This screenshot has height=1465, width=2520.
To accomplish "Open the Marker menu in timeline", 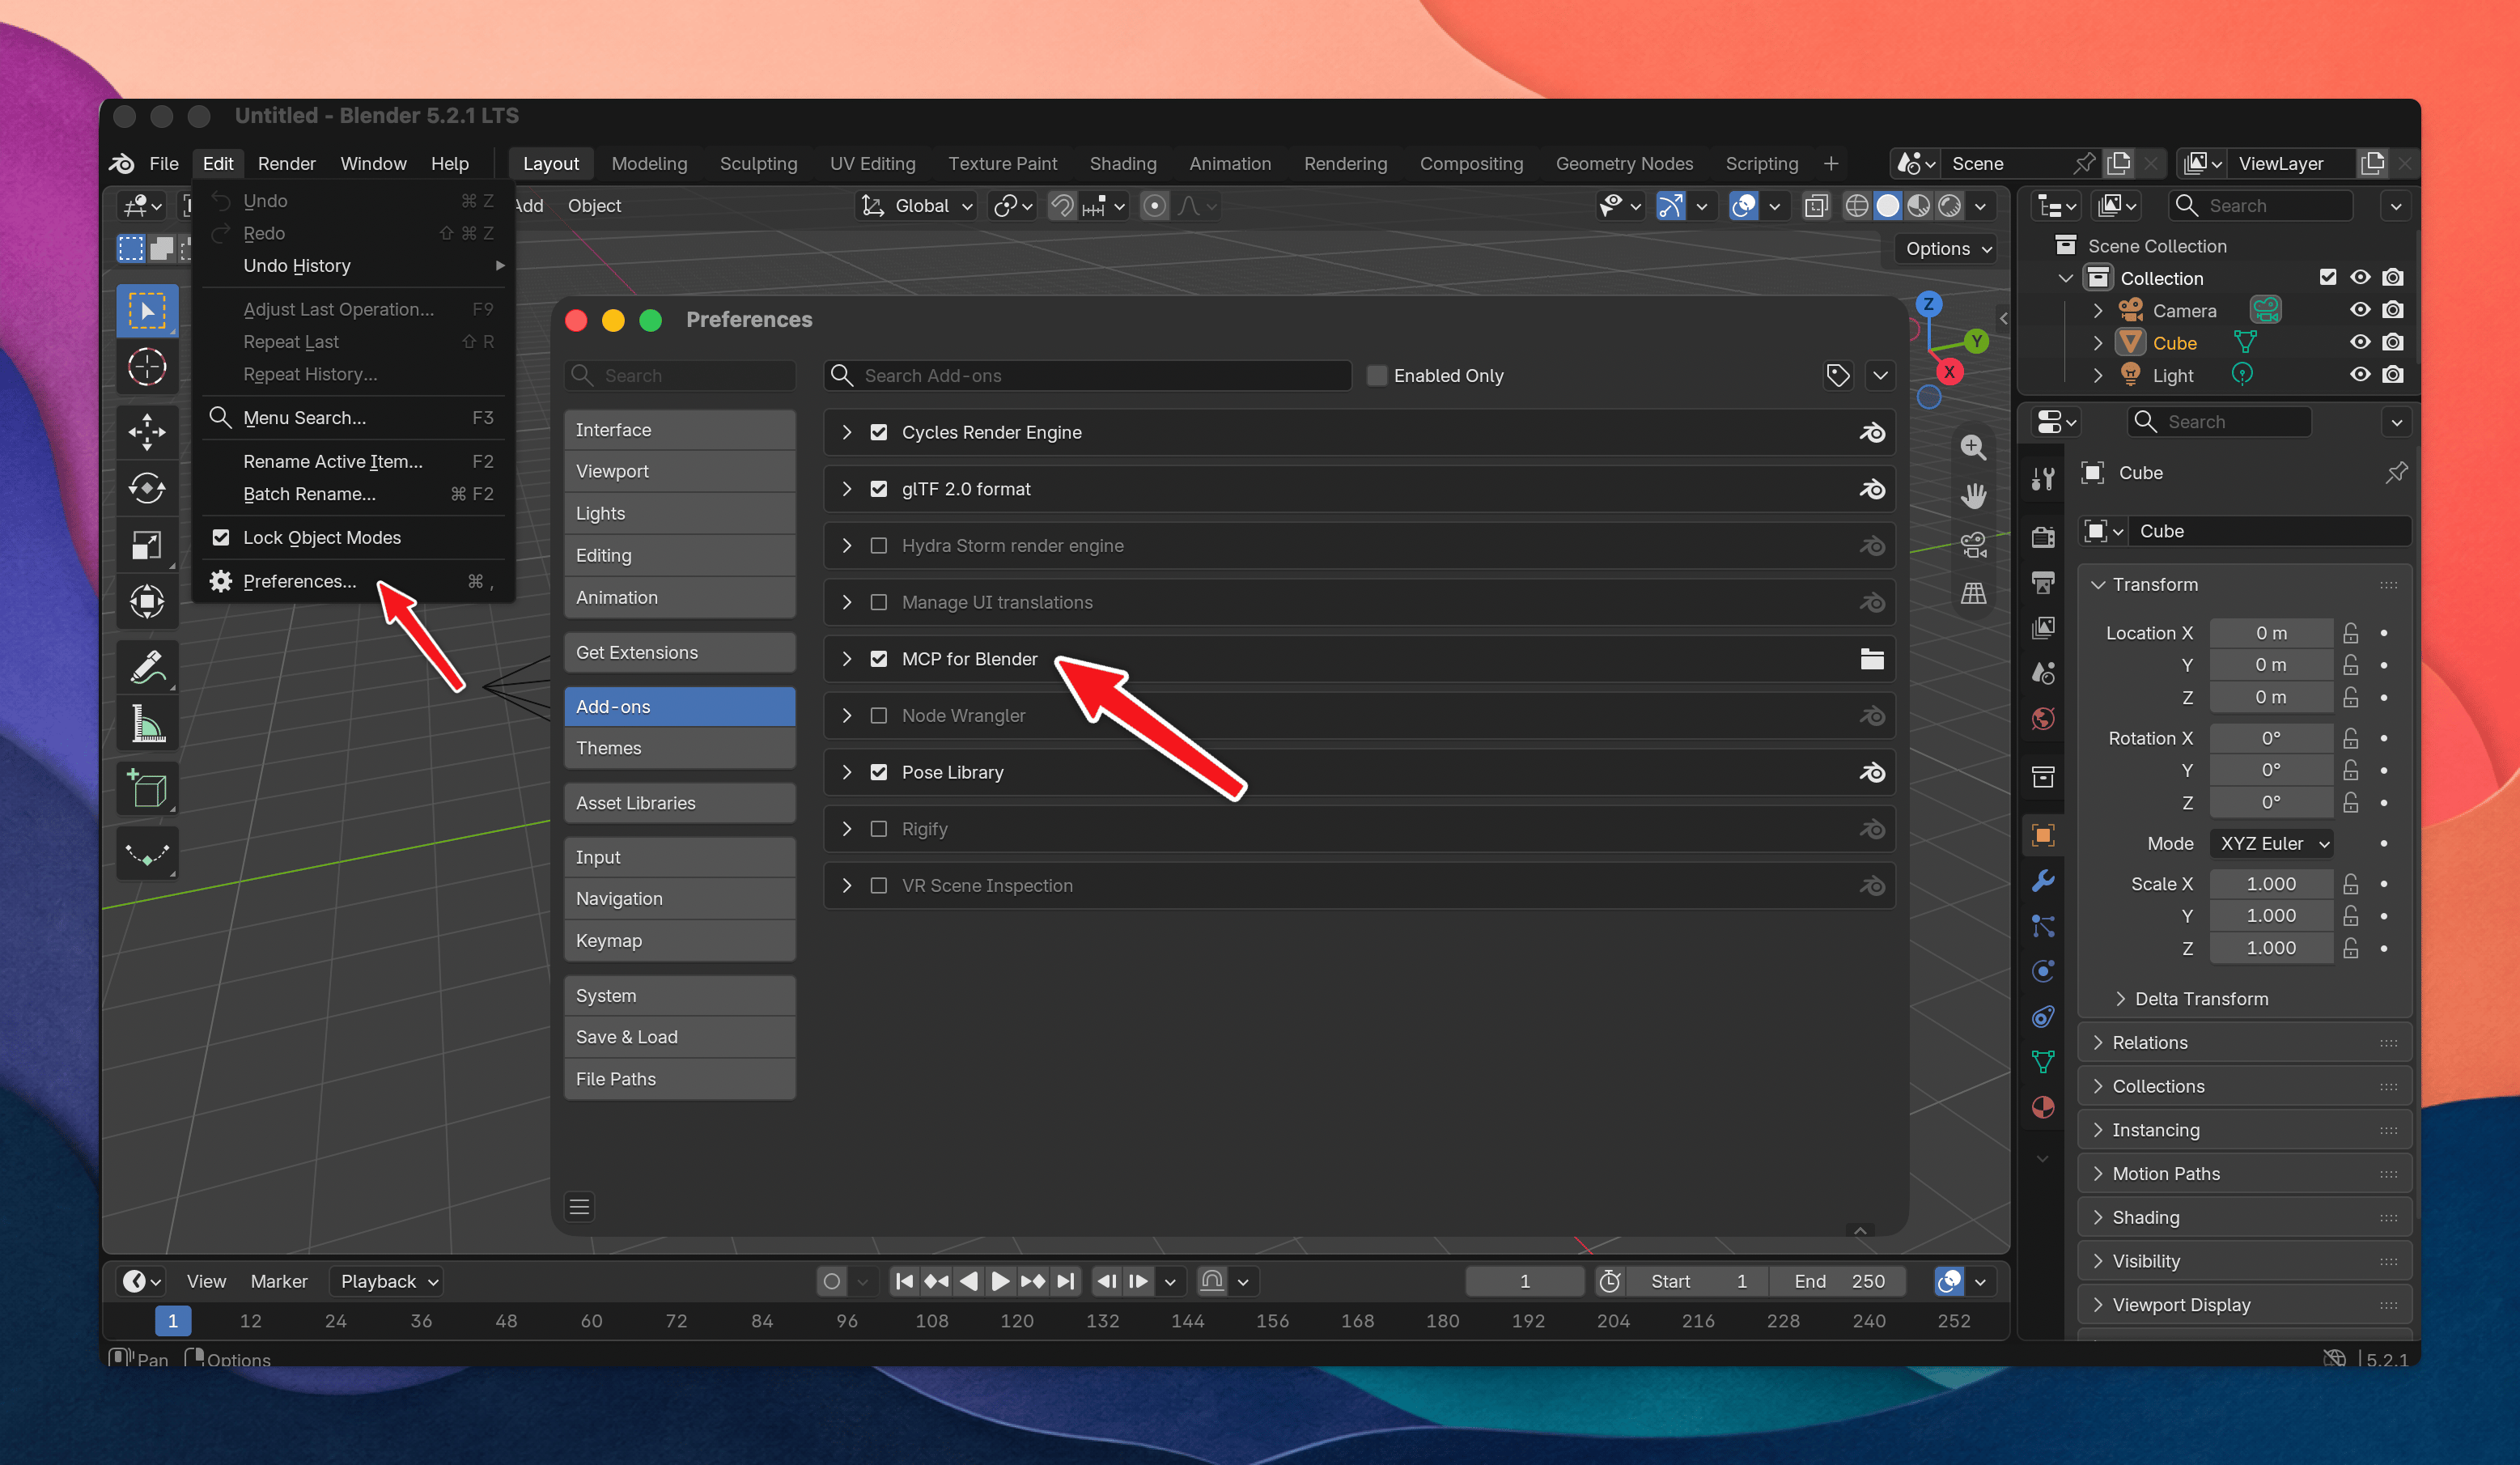I will coord(278,1282).
